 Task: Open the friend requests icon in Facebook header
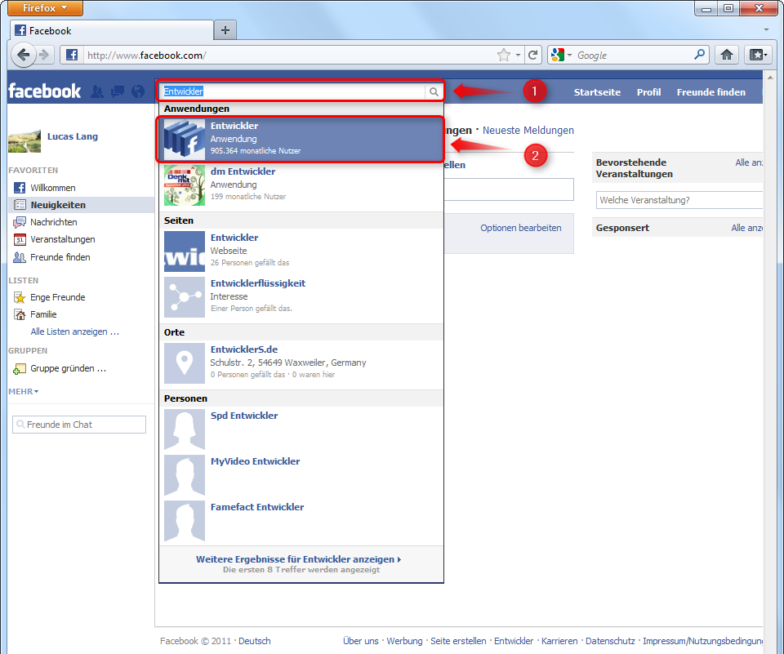97,91
